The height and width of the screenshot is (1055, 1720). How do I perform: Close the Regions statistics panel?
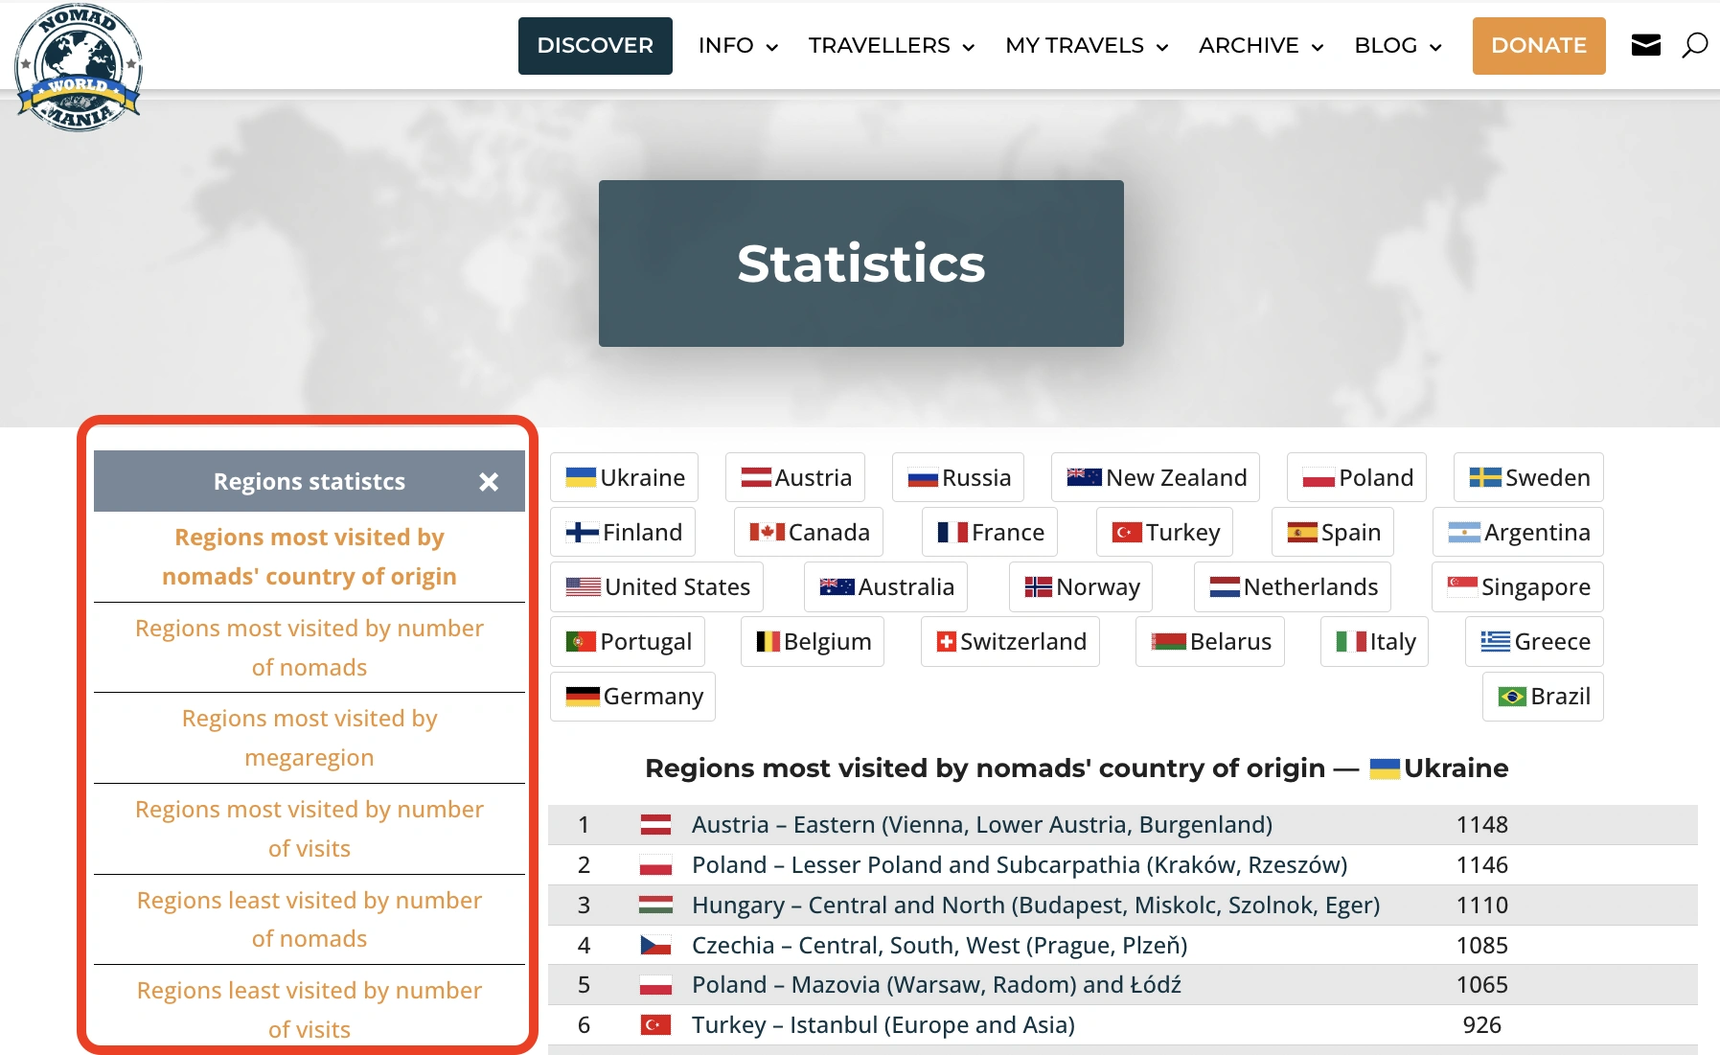(489, 482)
